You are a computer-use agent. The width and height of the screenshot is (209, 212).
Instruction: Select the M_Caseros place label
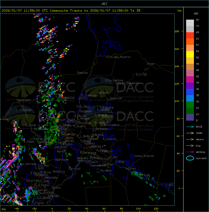(110, 139)
